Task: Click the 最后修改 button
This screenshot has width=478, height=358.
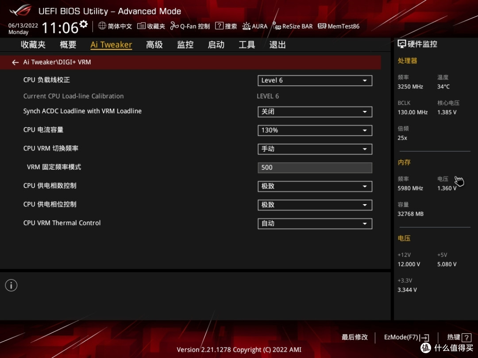Action: [x=355, y=337]
